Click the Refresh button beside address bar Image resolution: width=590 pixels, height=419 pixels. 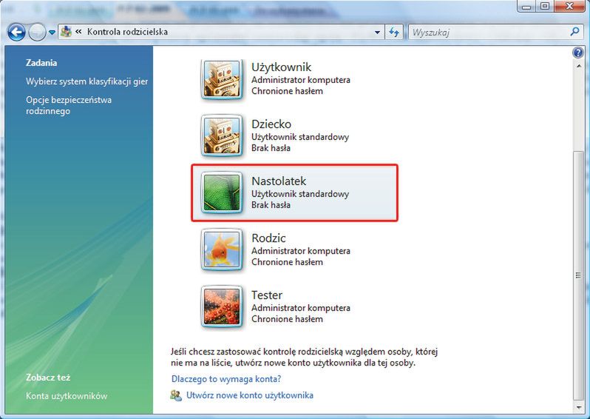pyautogui.click(x=394, y=33)
